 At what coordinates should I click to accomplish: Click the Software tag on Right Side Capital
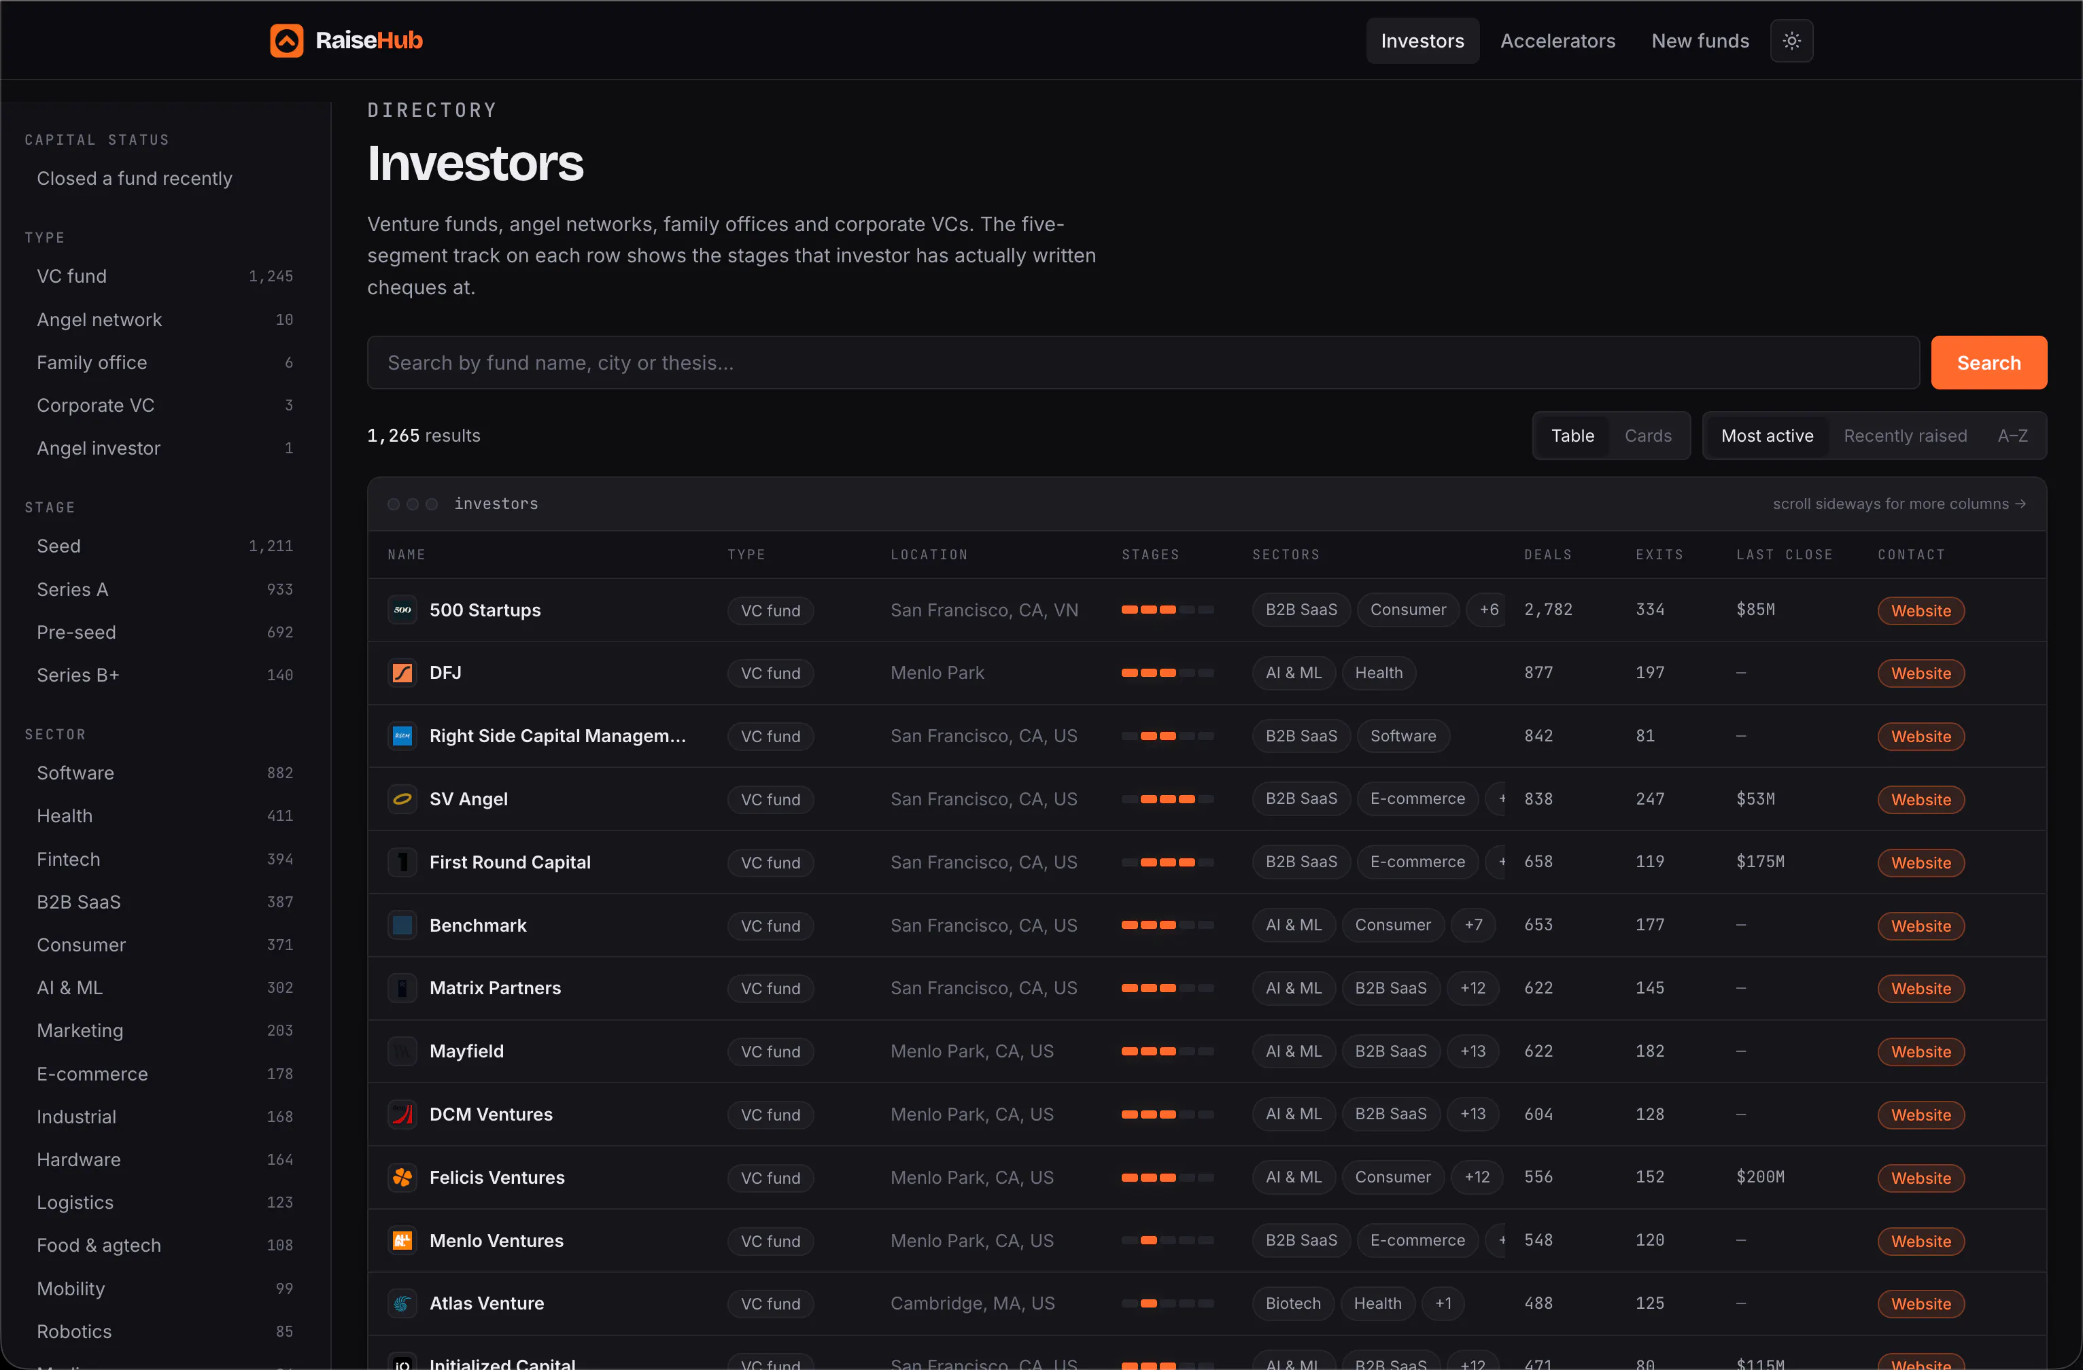pos(1403,736)
